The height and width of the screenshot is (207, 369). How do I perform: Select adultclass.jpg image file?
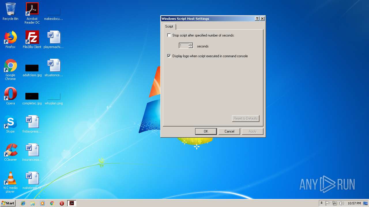32,70
